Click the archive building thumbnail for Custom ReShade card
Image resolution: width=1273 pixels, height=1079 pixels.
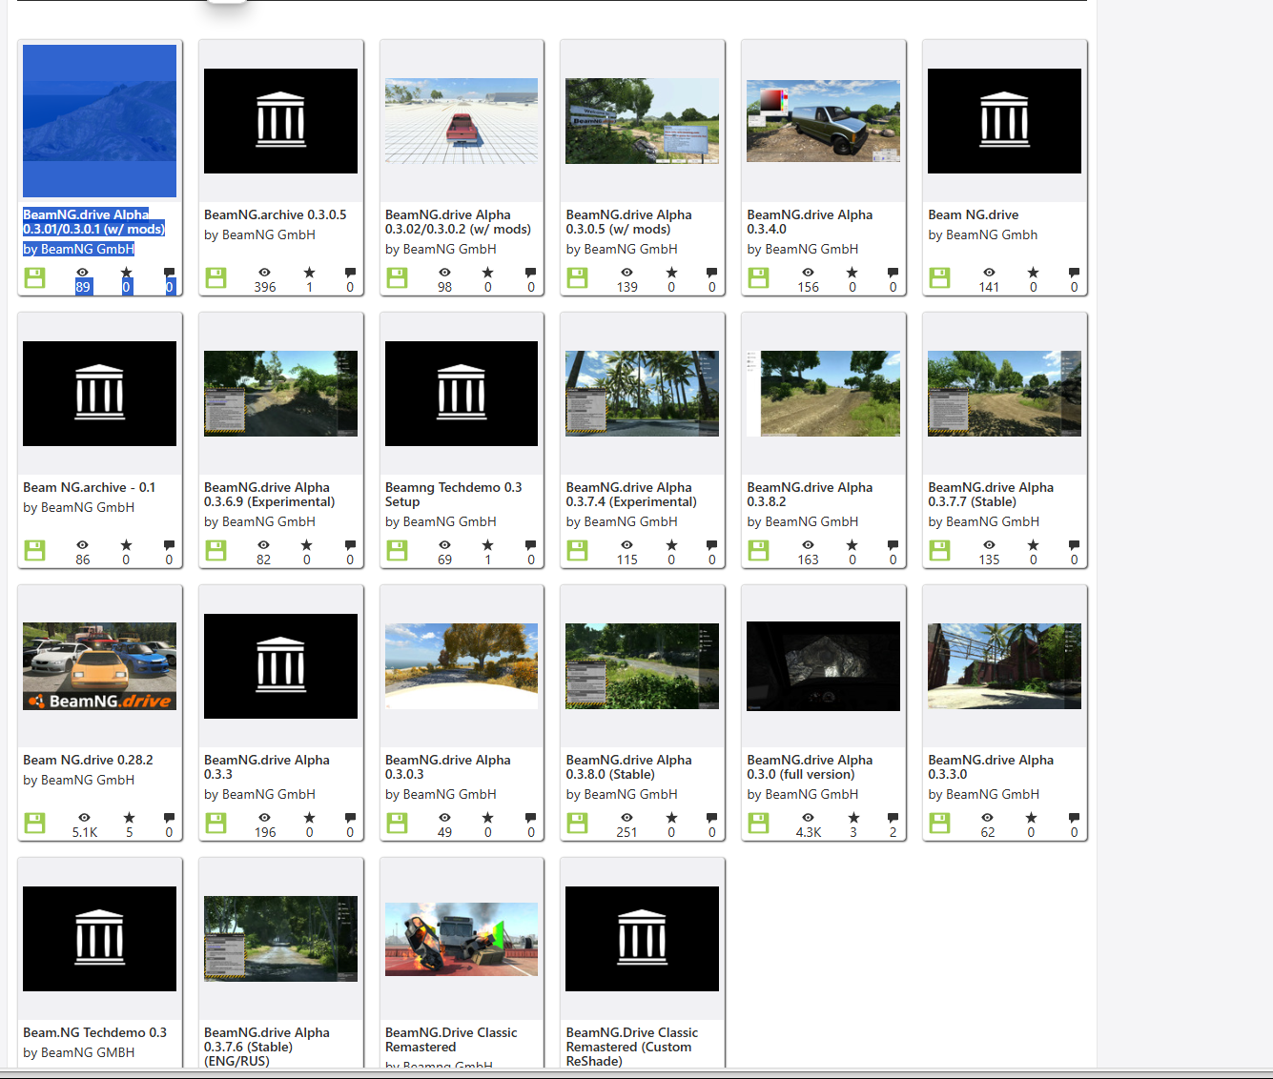(643, 939)
